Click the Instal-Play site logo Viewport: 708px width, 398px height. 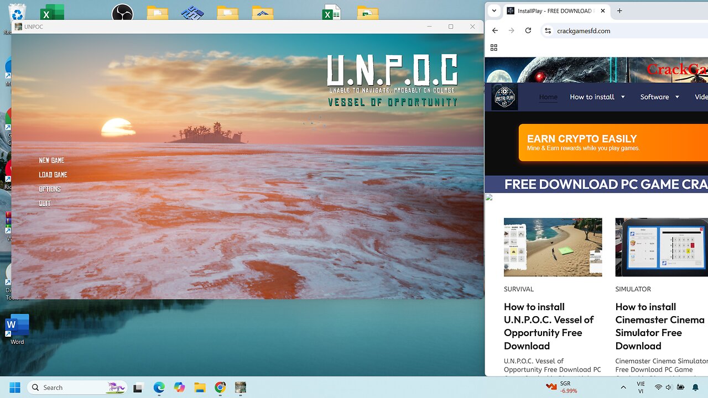504,97
